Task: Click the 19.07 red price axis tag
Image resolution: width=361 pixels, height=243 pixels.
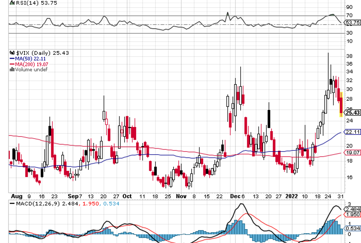Action: pos(353,153)
